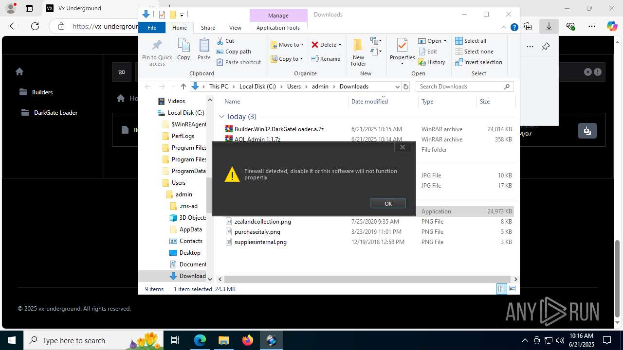Click 'This PC' in the breadcrumb
The image size is (623, 350).
[x=219, y=87]
